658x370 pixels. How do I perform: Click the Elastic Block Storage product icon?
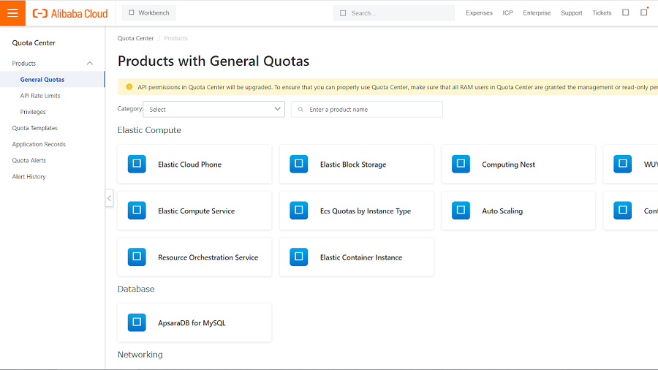[299, 164]
